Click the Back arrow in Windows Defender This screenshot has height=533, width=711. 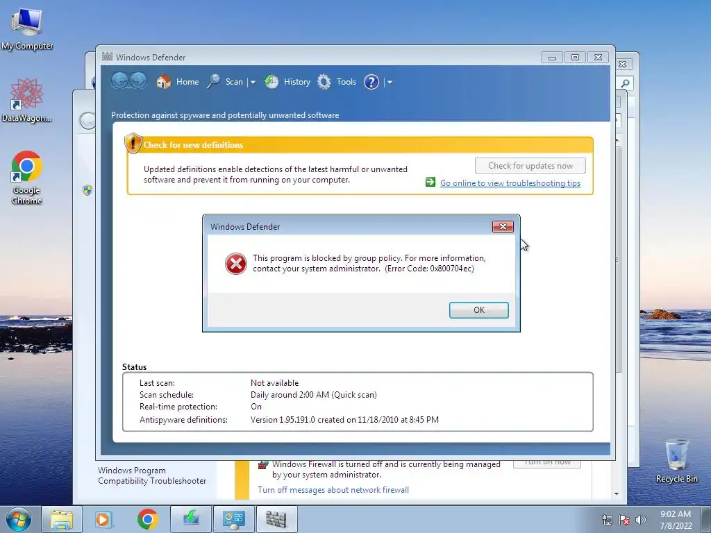tap(119, 81)
